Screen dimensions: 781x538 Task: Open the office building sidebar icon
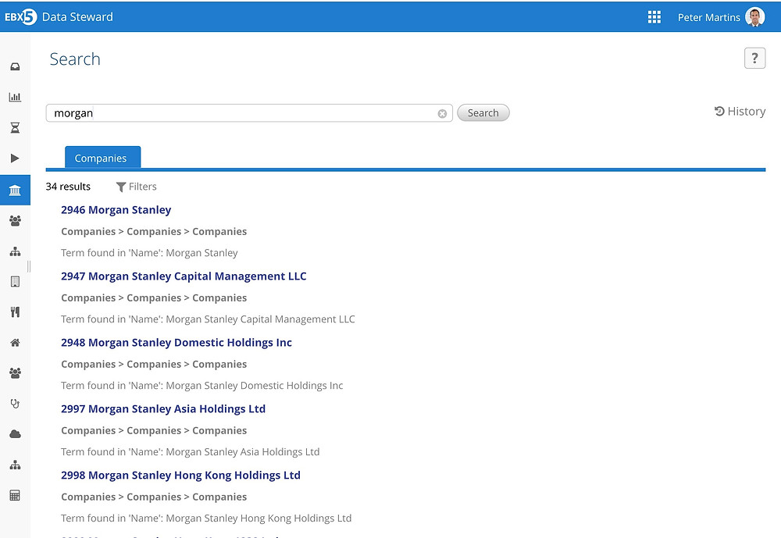point(15,281)
